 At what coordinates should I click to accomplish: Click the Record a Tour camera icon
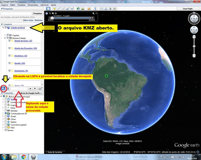pyautogui.click(x=72, y=9)
